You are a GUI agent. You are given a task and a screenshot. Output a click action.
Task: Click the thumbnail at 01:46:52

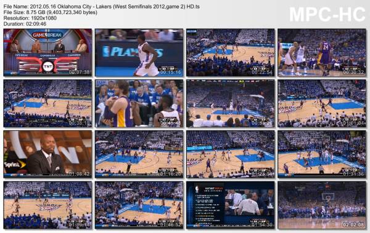tap(139, 205)
